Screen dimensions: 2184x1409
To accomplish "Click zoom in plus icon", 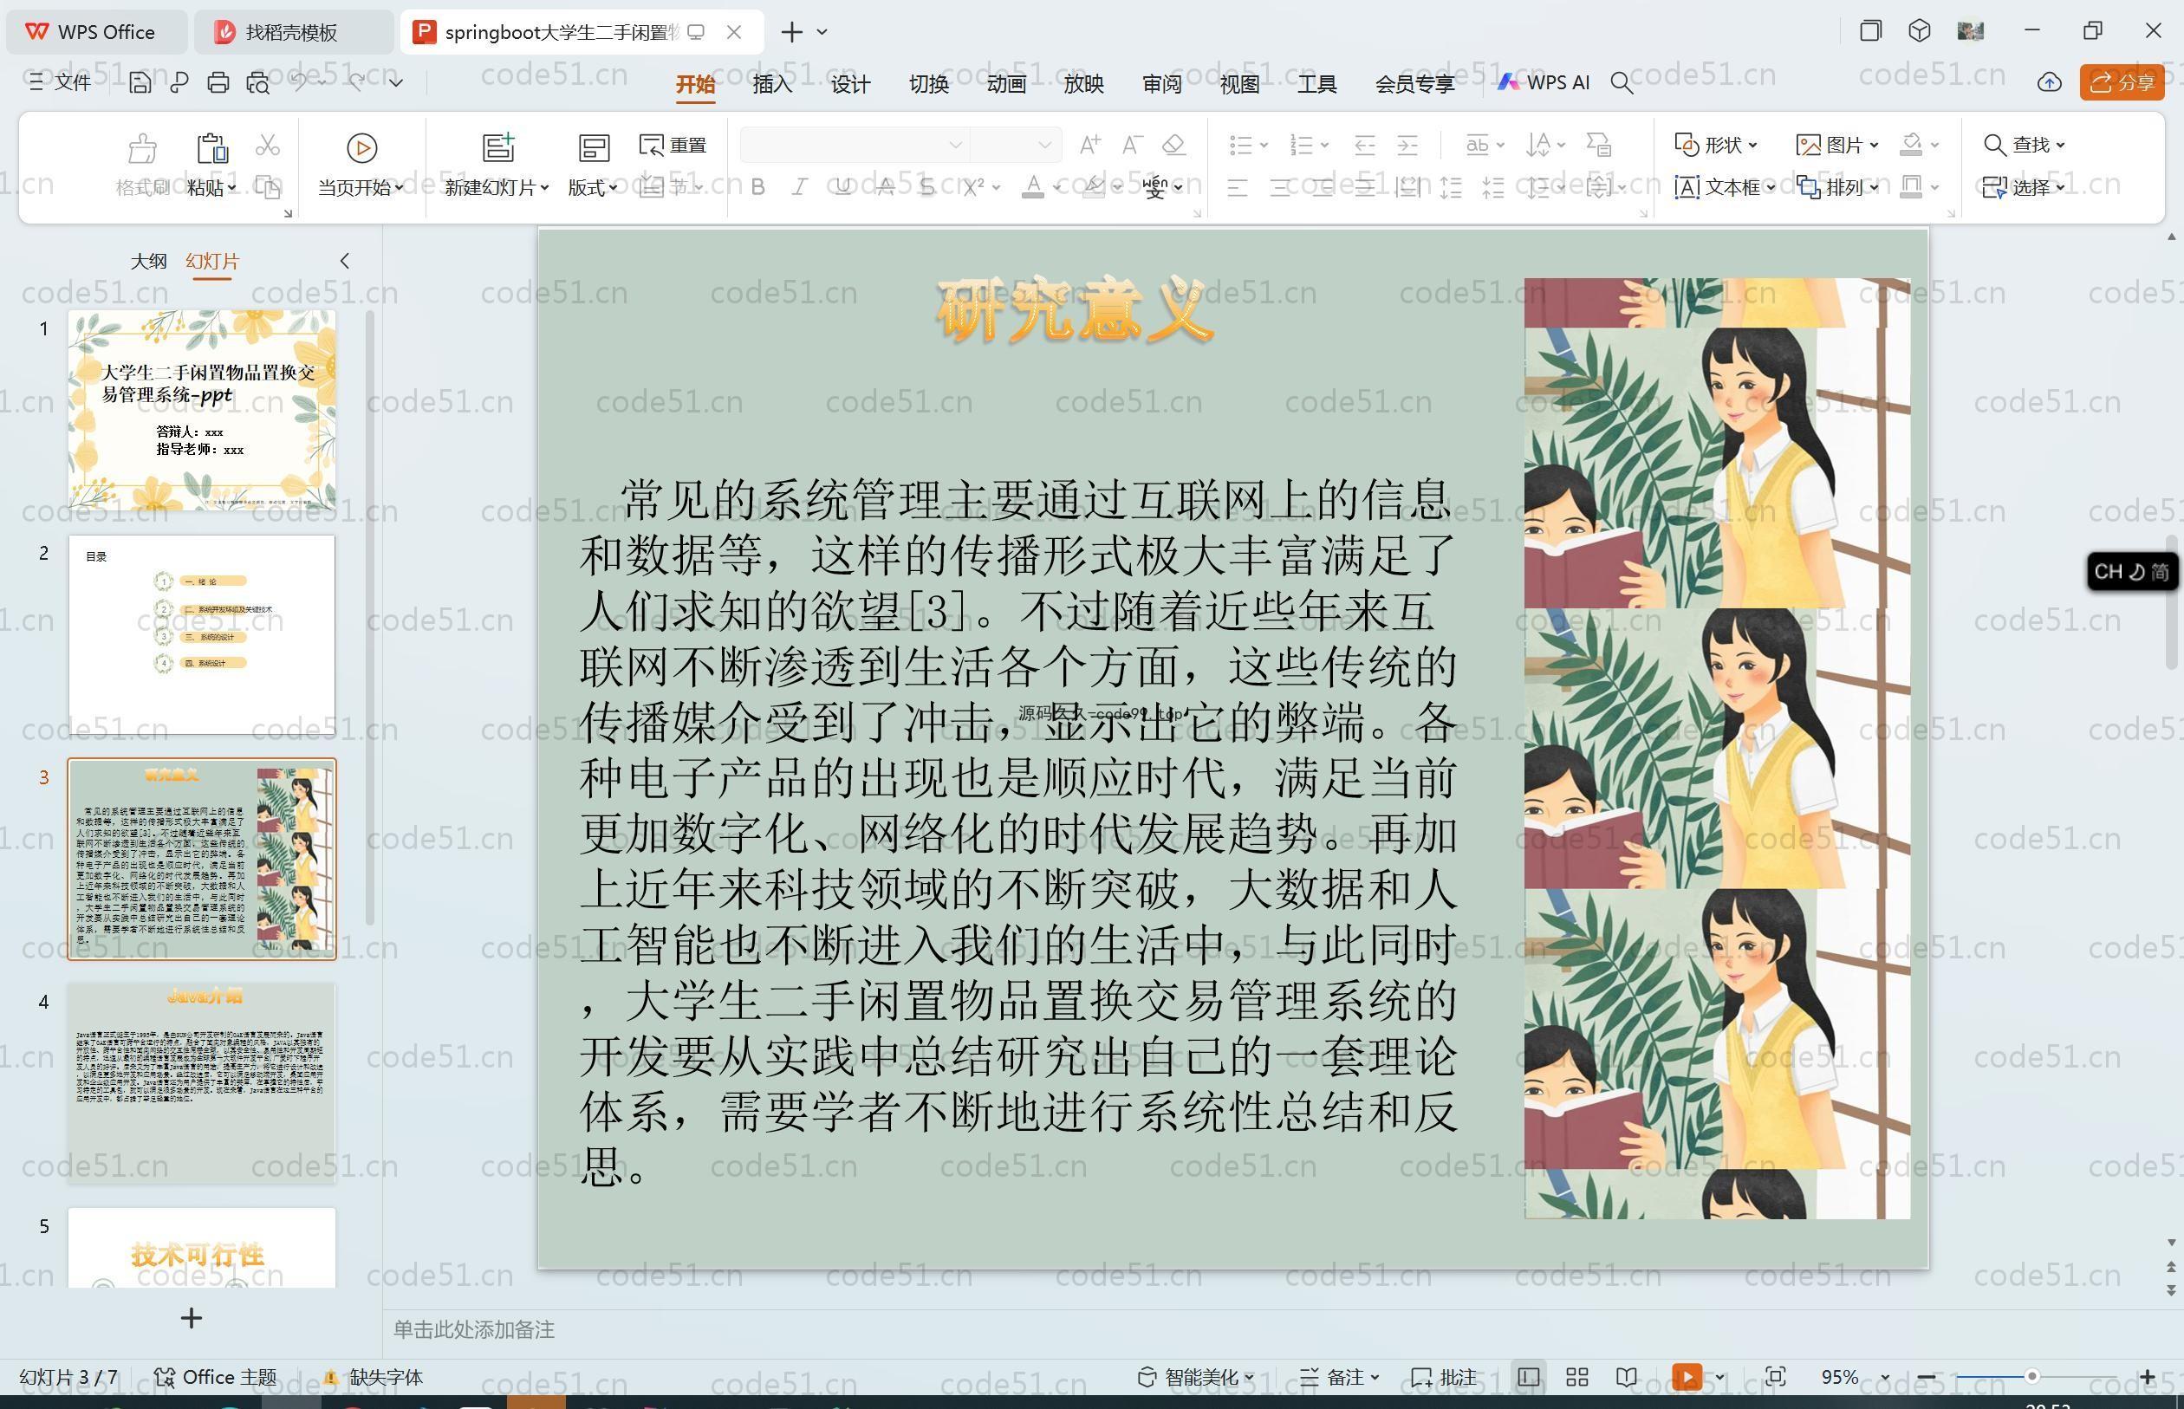I will [x=2148, y=1377].
